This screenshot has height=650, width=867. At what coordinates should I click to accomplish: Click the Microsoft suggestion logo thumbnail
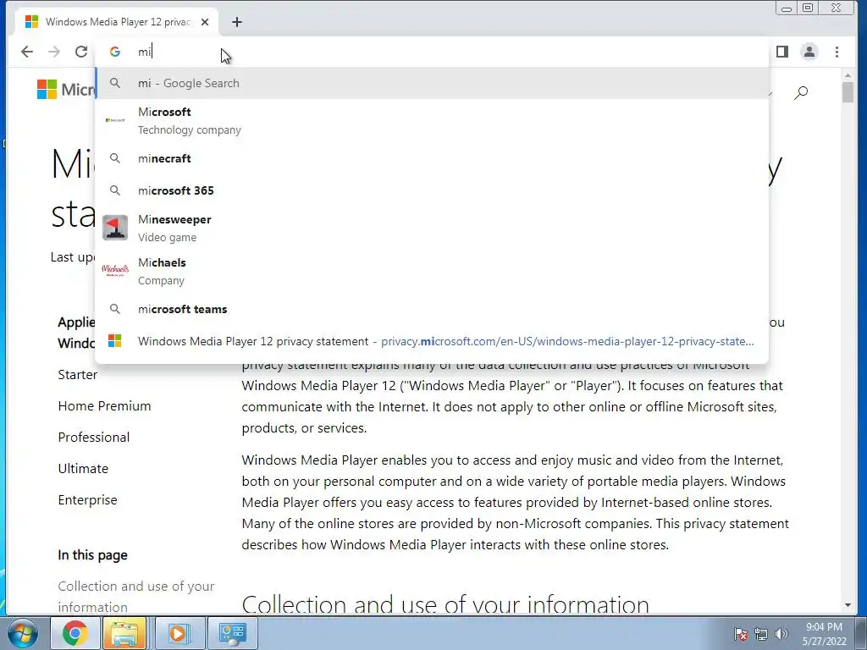pos(115,120)
